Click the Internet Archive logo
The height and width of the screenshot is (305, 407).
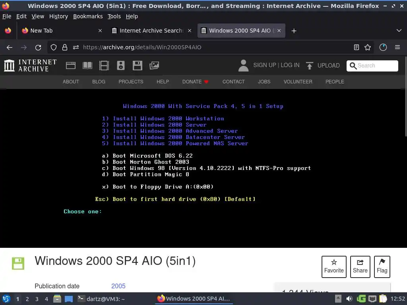pyautogui.click(x=30, y=66)
